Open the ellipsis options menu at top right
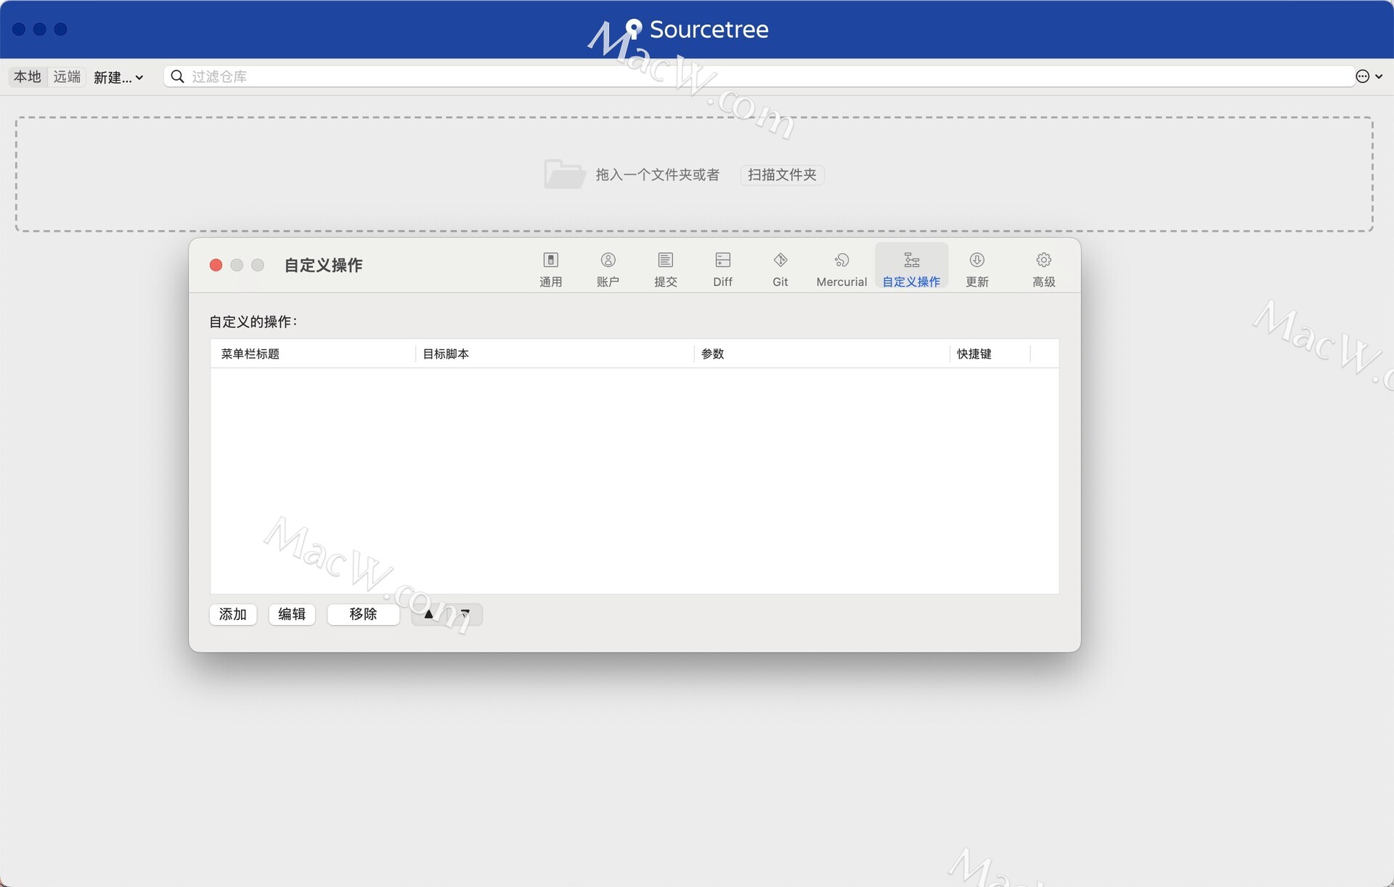1394x887 pixels. click(1369, 76)
